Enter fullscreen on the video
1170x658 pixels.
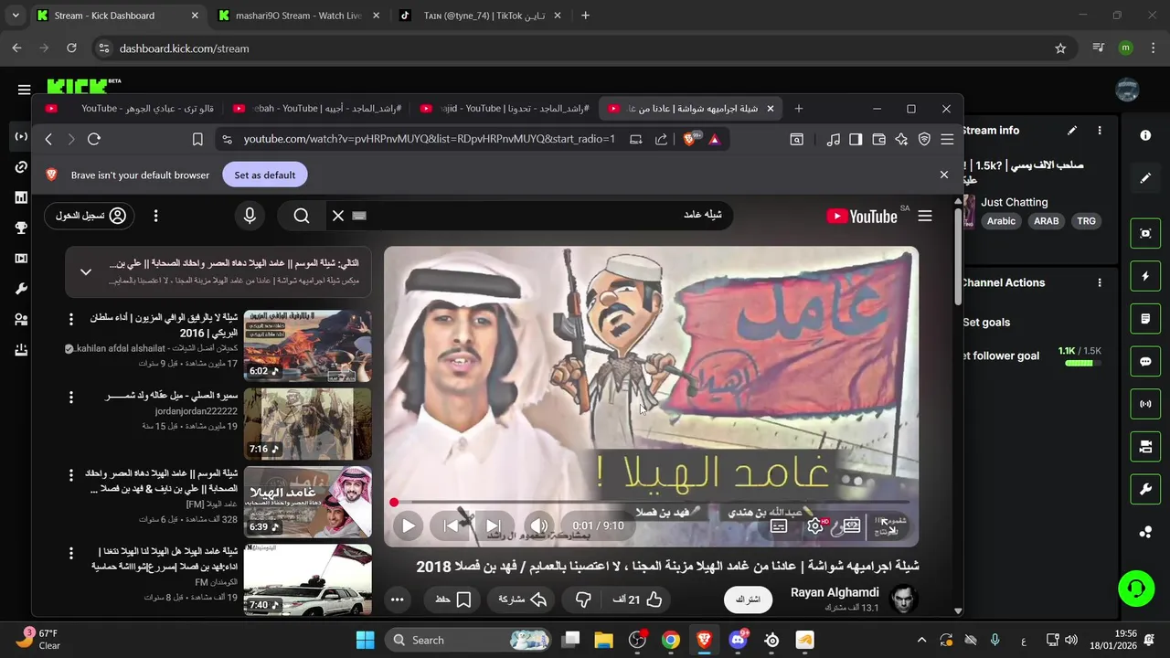(x=887, y=525)
